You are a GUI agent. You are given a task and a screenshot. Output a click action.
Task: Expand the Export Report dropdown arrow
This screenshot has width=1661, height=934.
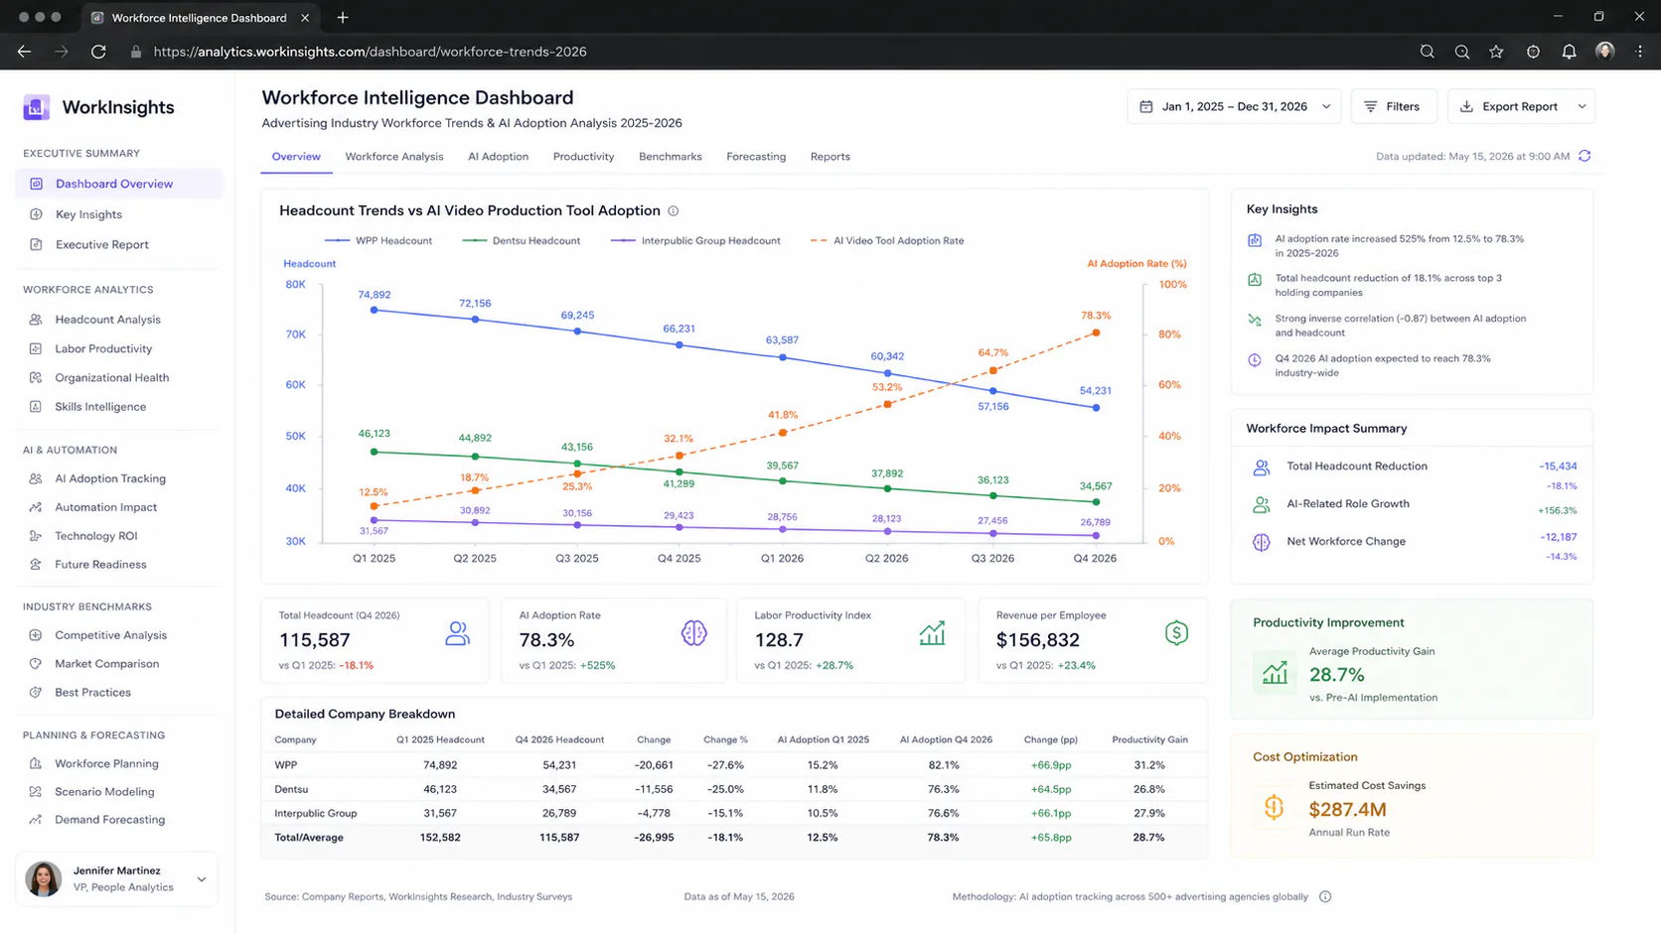1582,106
